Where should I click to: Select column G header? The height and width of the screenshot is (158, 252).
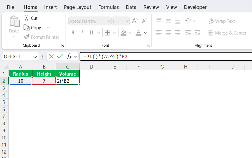(162, 67)
